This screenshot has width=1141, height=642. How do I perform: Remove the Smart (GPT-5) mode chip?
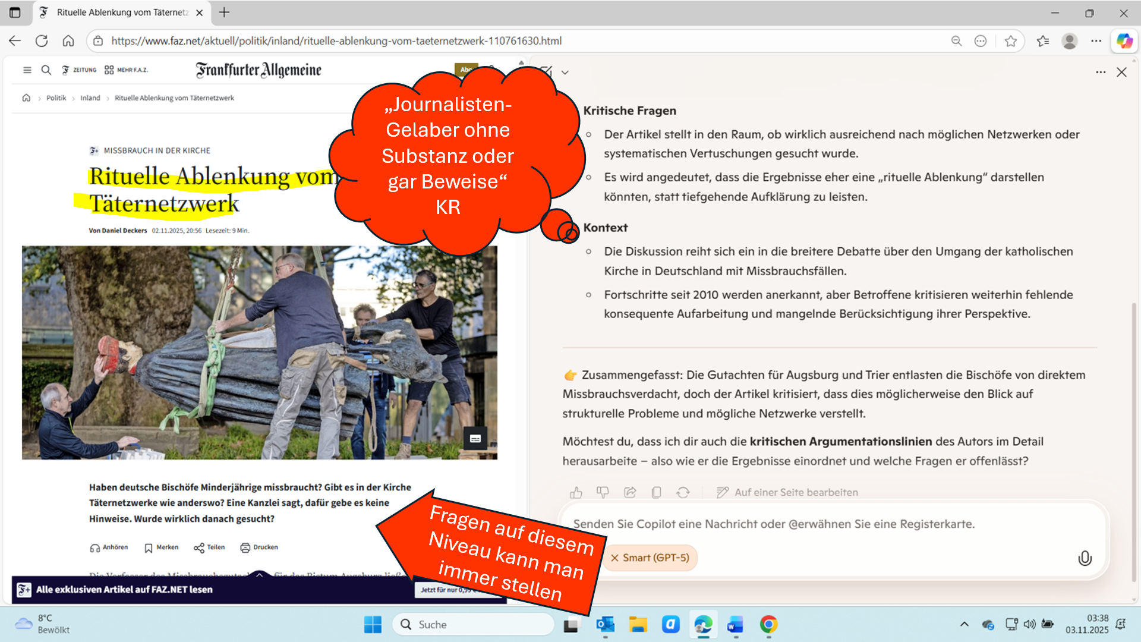[x=614, y=558]
